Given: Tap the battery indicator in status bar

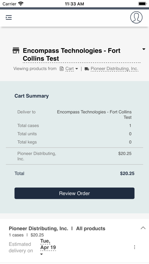Looking at the screenshot, I should click(142, 4).
